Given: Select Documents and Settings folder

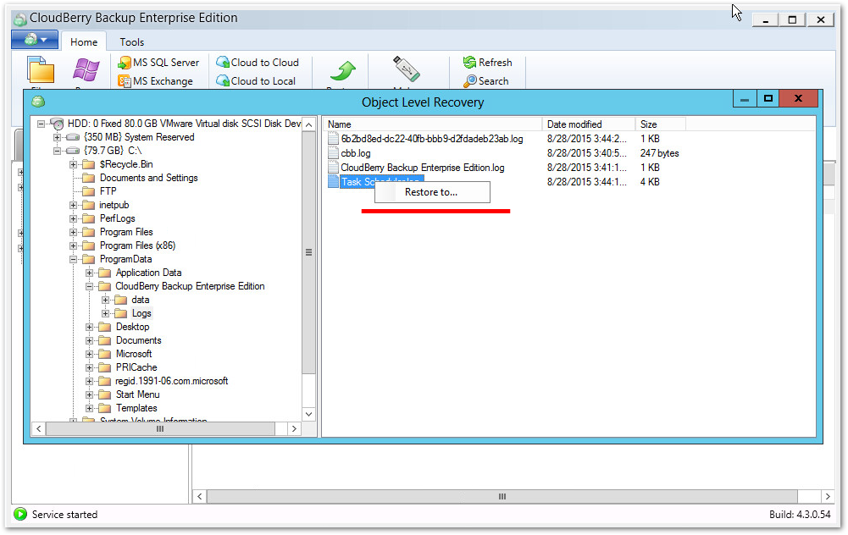Looking at the screenshot, I should tap(149, 178).
